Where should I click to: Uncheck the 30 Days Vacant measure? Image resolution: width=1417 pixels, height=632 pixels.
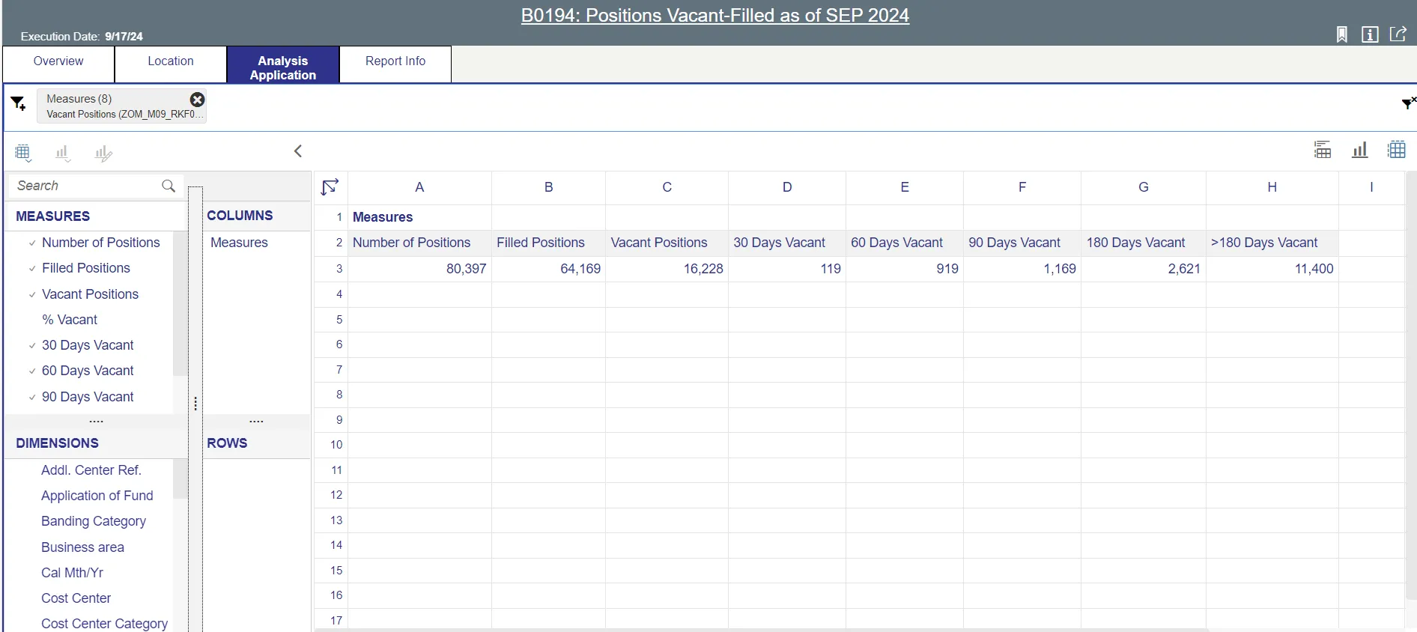pos(88,345)
